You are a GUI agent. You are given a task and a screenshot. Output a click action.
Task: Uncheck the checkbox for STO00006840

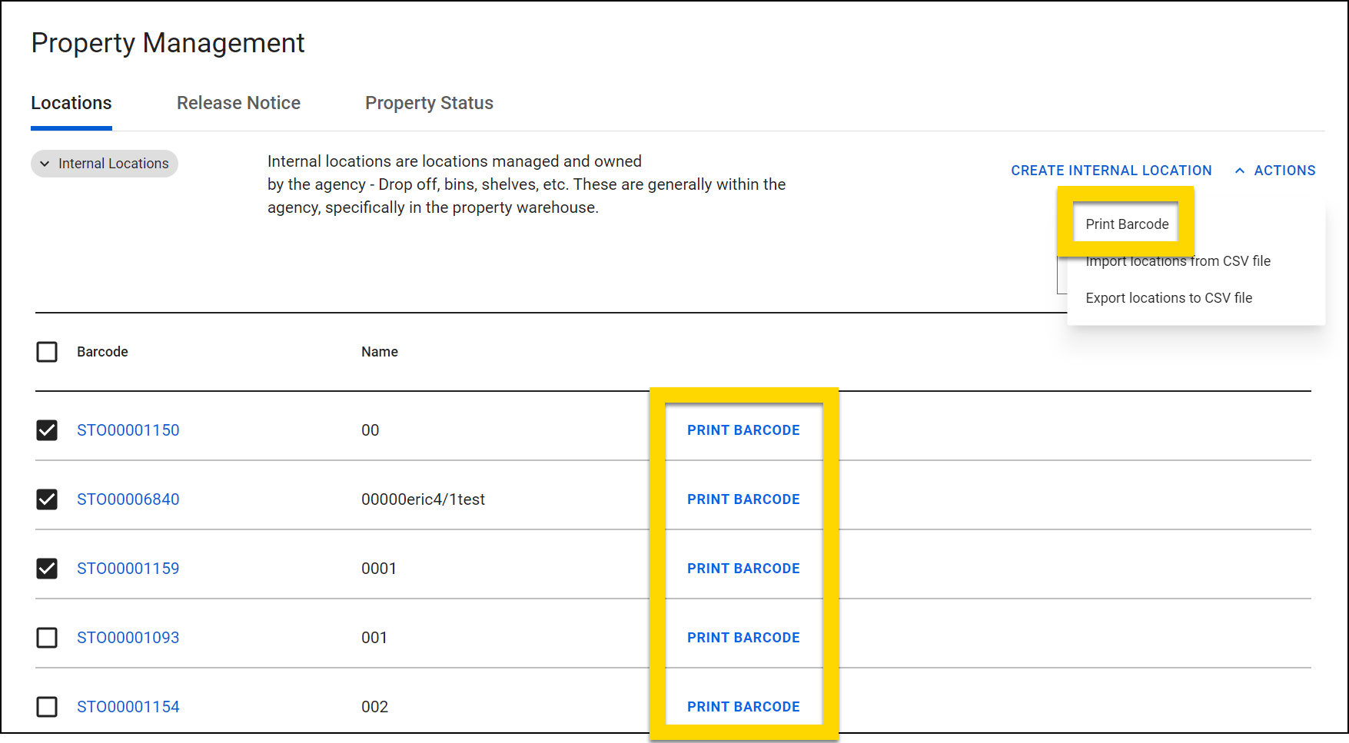47,499
